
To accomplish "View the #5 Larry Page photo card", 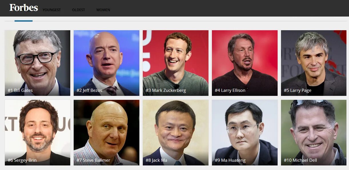I will [314, 63].
